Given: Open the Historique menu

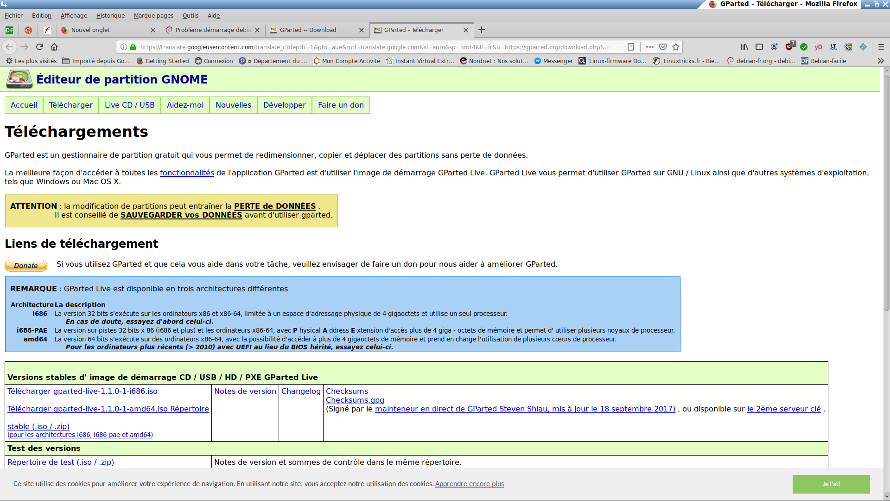Looking at the screenshot, I should [110, 15].
